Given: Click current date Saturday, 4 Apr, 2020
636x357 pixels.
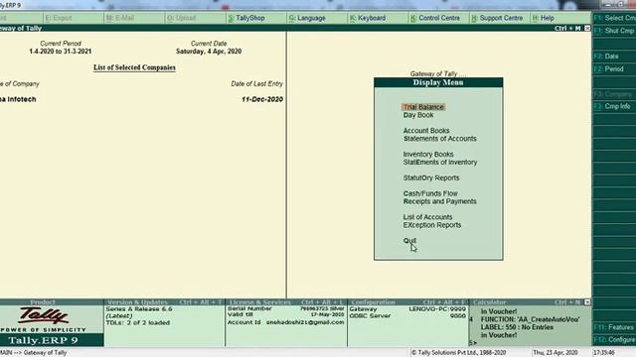Looking at the screenshot, I should 209,52.
